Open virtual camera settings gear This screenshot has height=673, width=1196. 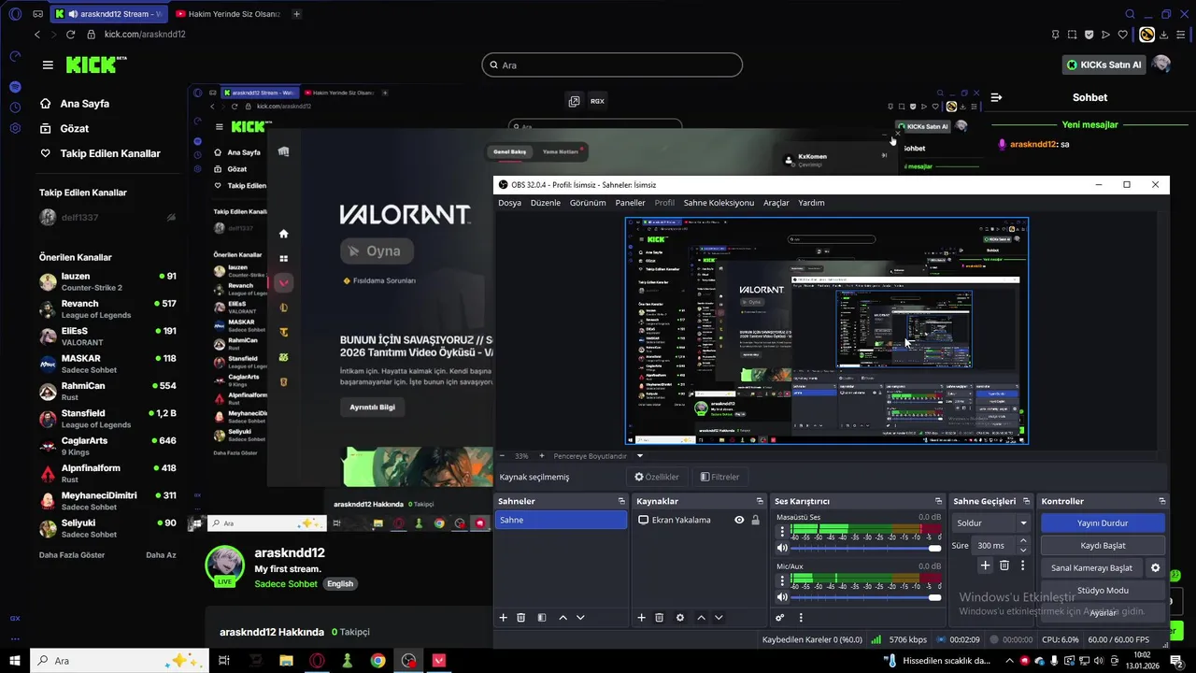pyautogui.click(x=1156, y=567)
